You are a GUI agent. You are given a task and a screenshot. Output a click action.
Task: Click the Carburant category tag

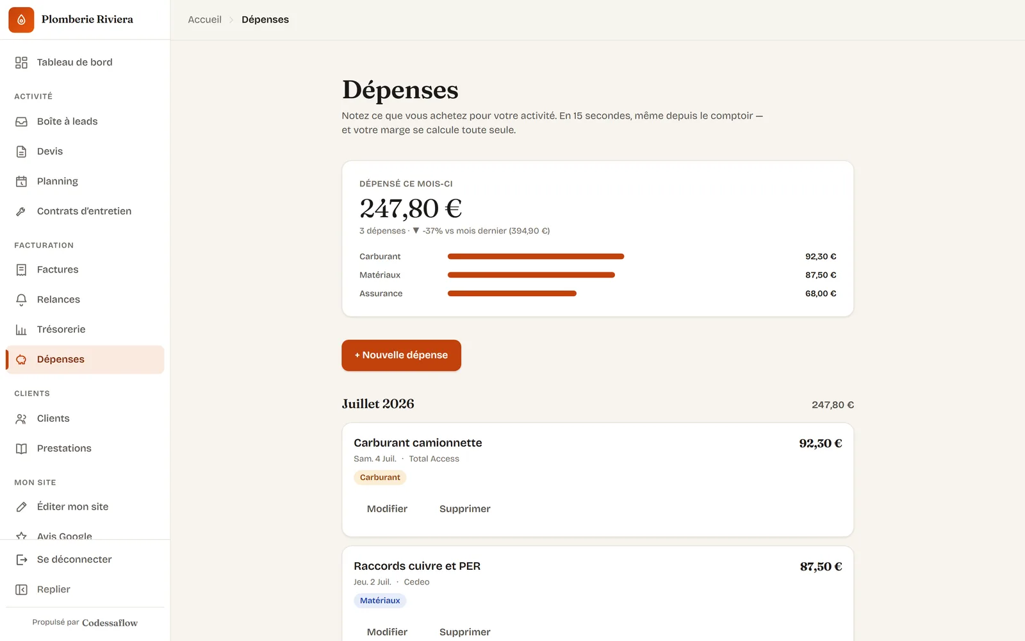(380, 478)
